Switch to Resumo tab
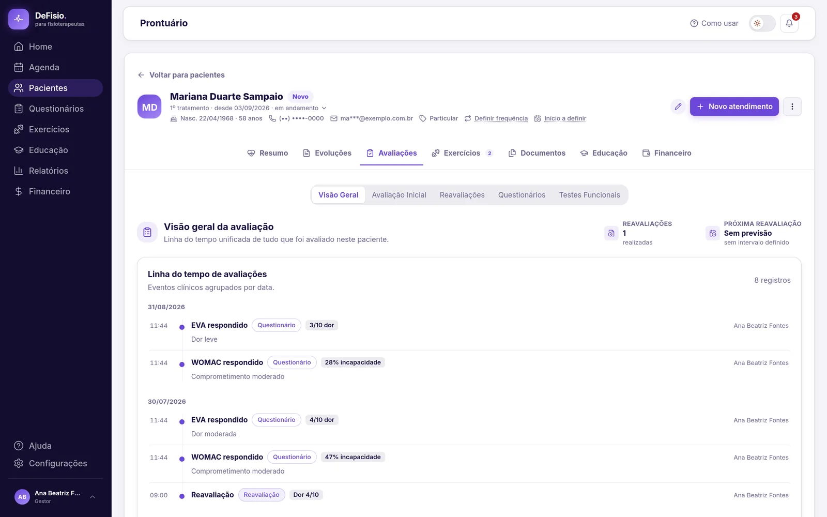Viewport: 827px width, 517px height. (268, 153)
